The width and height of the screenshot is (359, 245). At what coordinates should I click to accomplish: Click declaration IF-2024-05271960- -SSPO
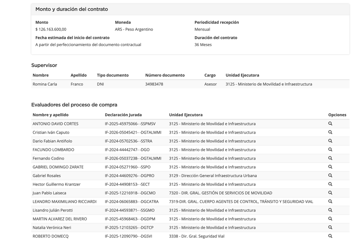pyautogui.click(x=128, y=167)
